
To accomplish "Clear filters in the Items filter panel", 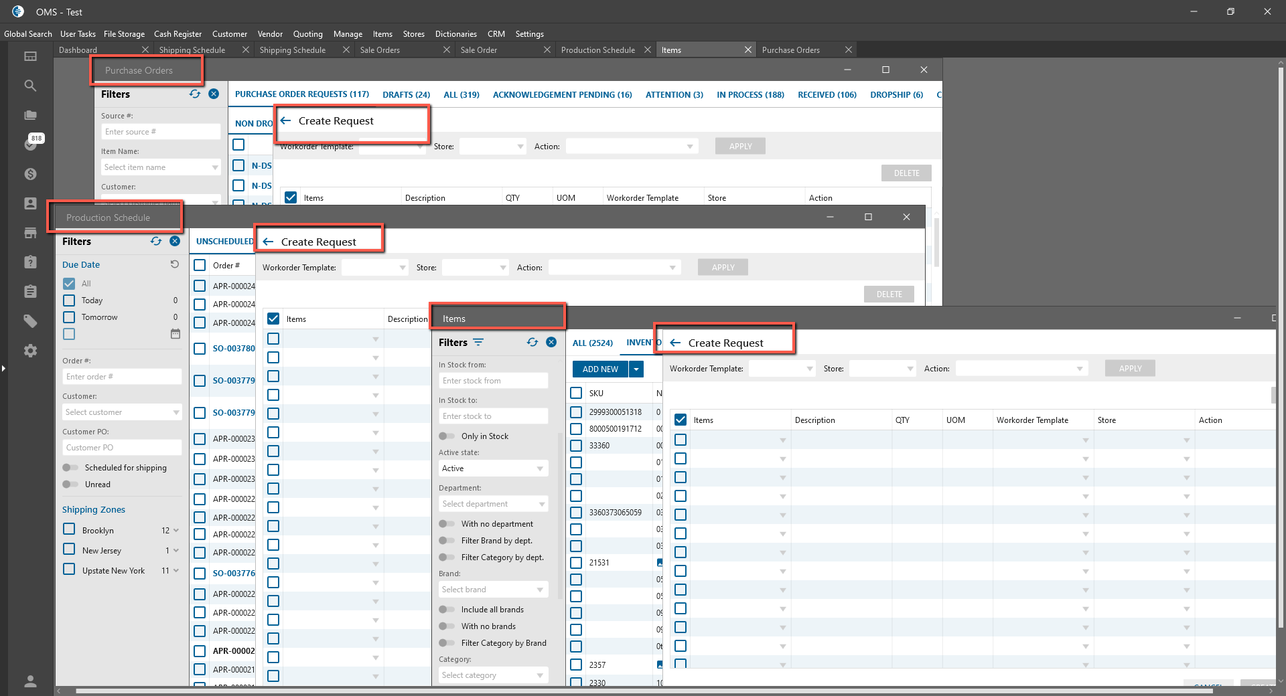I will coord(551,342).
